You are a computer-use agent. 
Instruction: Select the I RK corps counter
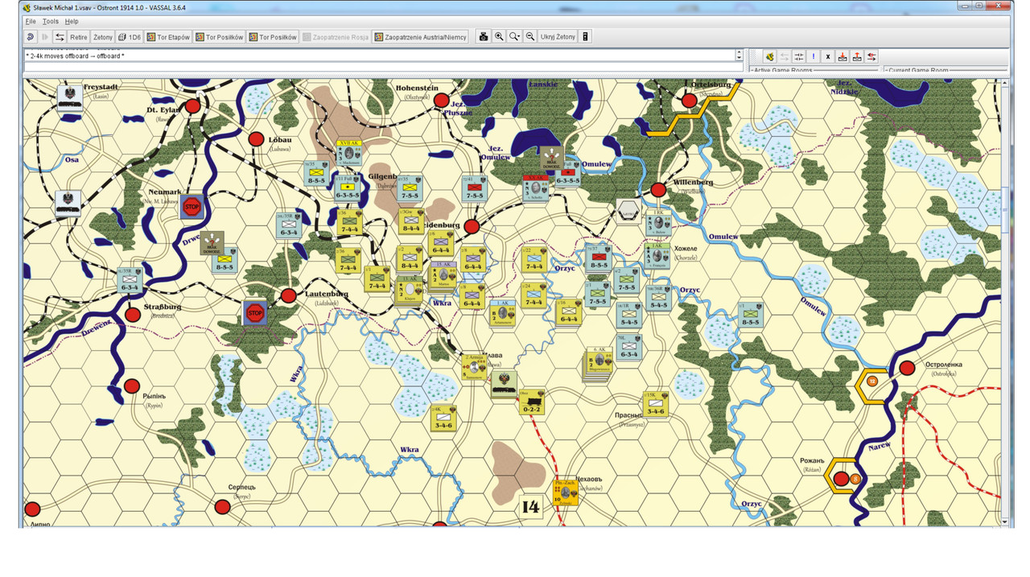tap(659, 222)
